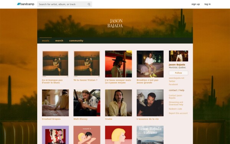Visit jasonbajada.net website link
This screenshot has width=230, height=144.
176,78
